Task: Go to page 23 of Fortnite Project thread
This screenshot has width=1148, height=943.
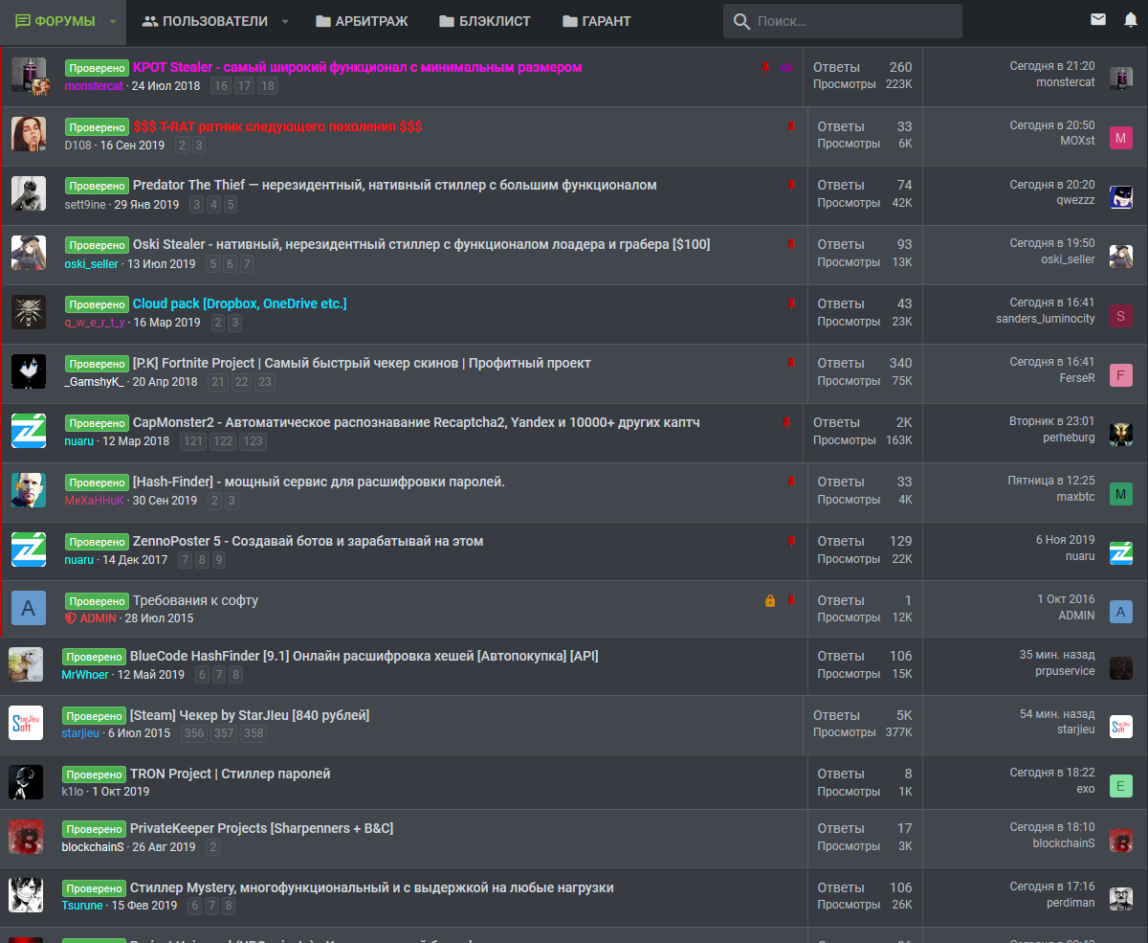Action: pos(265,382)
